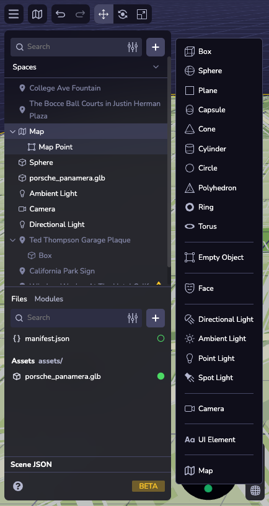
Task: Click the manifest.json status circle
Action: point(161,339)
